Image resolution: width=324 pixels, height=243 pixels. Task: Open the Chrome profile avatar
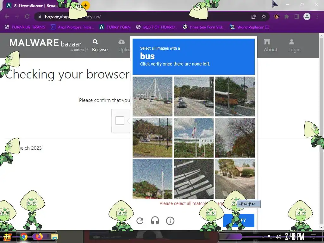point(307,16)
